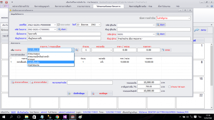This screenshot has height=120, width=214.
Task: Click the project name field โครงการที่1
Action: click(x=64, y=34)
